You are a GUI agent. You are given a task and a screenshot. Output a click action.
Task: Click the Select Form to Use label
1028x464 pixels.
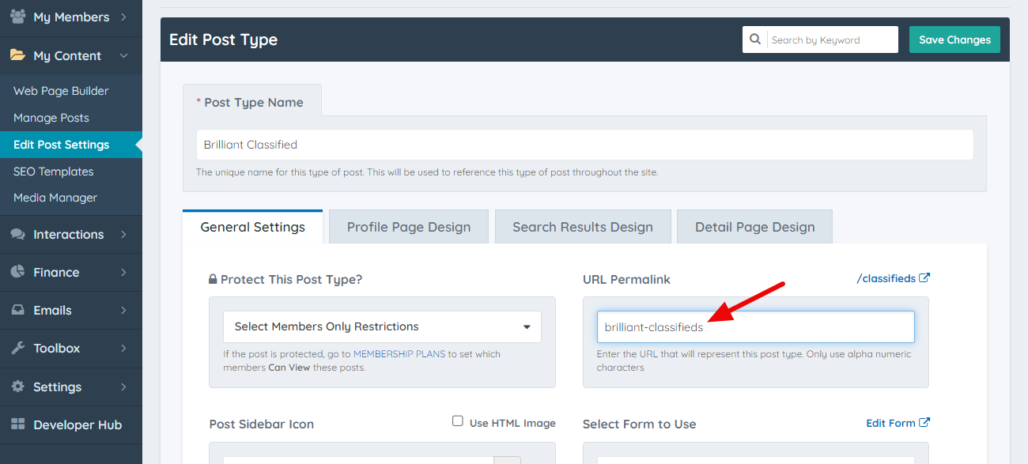click(639, 424)
